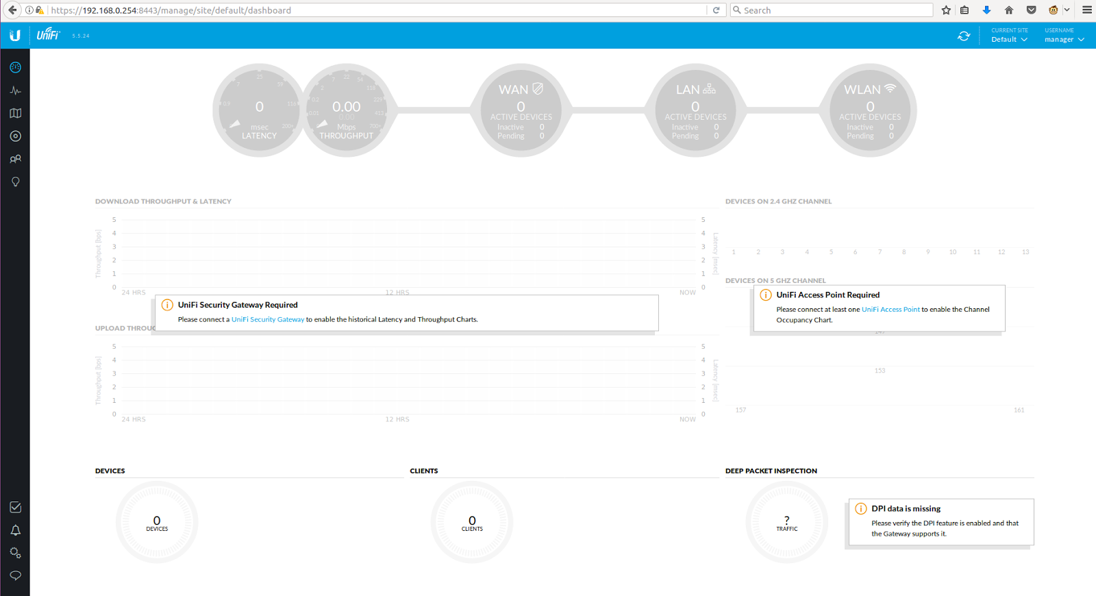This screenshot has height=596, width=1096.
Task: Follow the UniFi Security Gateway link
Action: click(268, 319)
